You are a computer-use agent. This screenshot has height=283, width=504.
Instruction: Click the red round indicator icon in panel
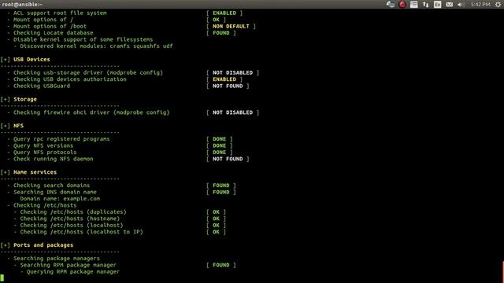click(x=402, y=5)
